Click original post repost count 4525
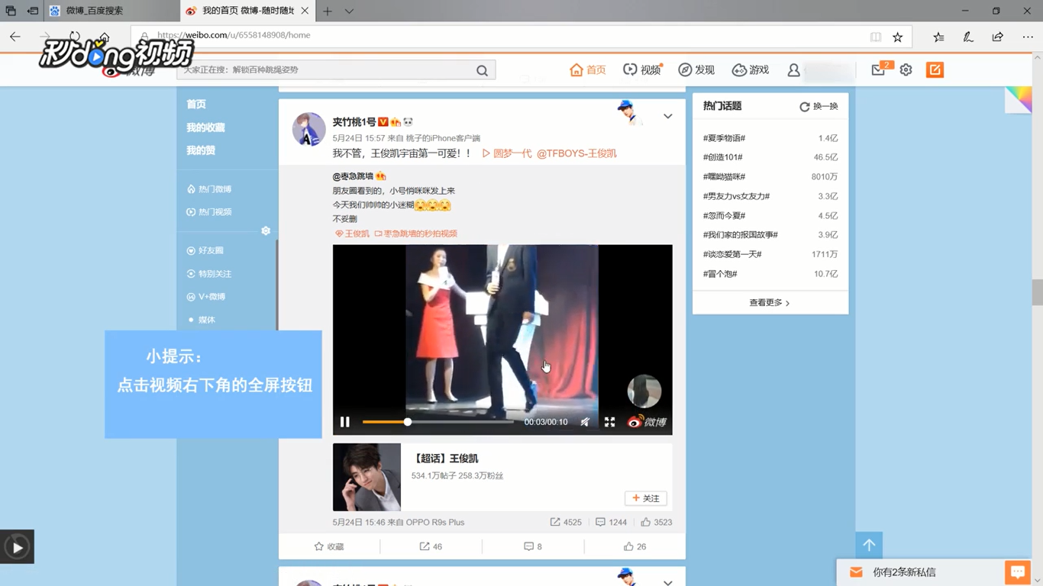 [566, 522]
